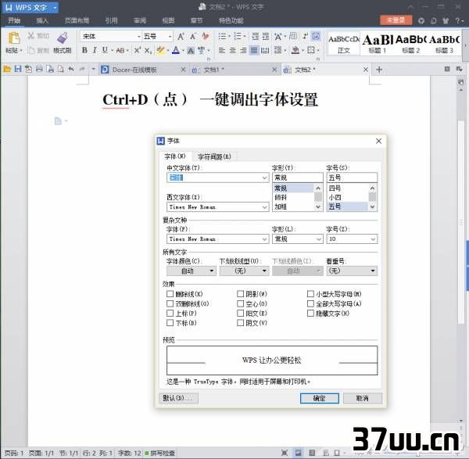
Task: Click the Open folder icon in quick toolbar
Action: tap(7, 70)
